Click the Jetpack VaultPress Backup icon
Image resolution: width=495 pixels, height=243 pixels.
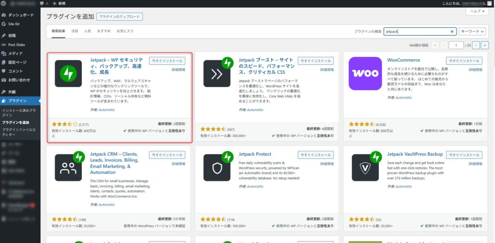click(365, 168)
